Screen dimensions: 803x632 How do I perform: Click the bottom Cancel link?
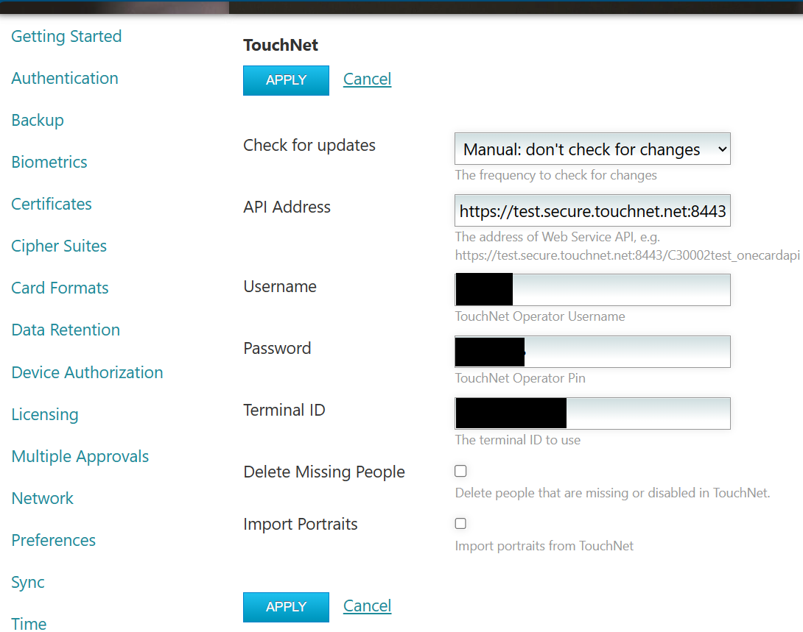coord(367,606)
